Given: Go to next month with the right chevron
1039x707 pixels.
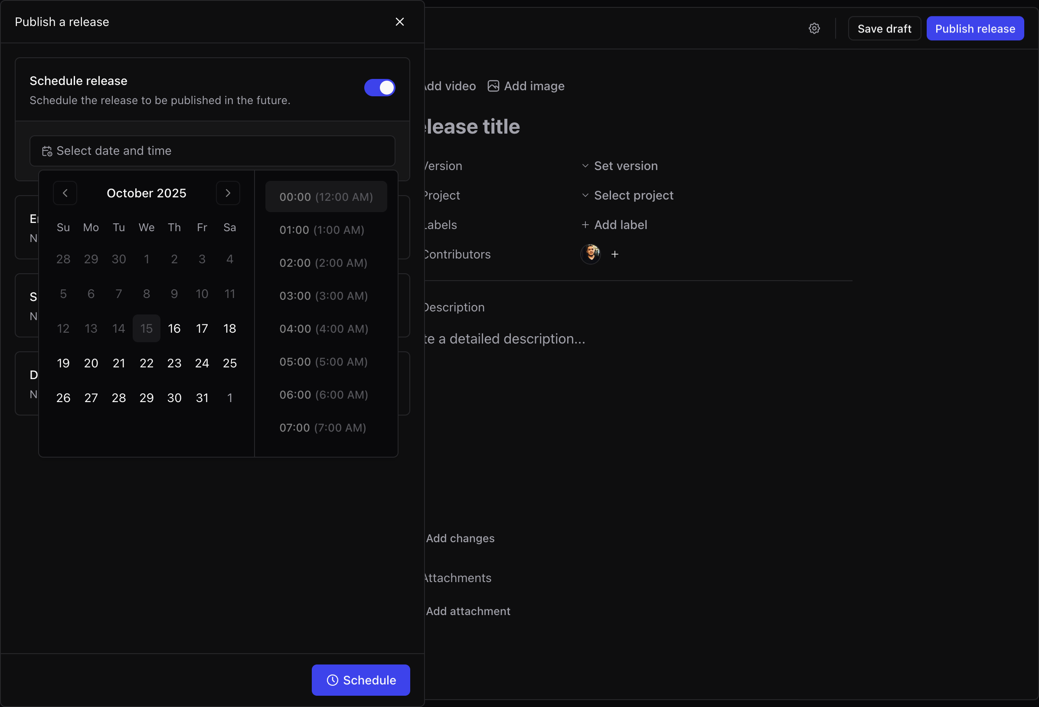Looking at the screenshot, I should tap(228, 193).
